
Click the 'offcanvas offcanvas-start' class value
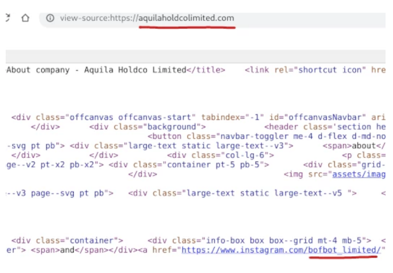pyautogui.click(x=130, y=117)
